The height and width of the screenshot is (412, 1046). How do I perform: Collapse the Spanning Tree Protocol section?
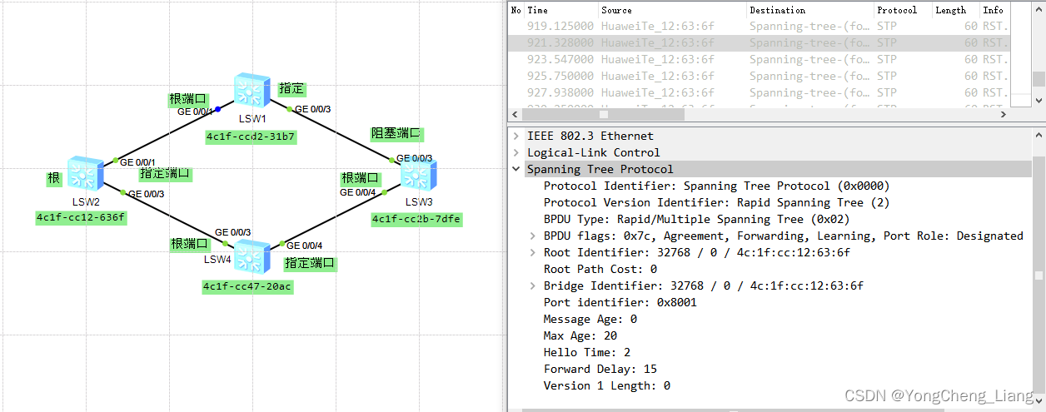516,169
